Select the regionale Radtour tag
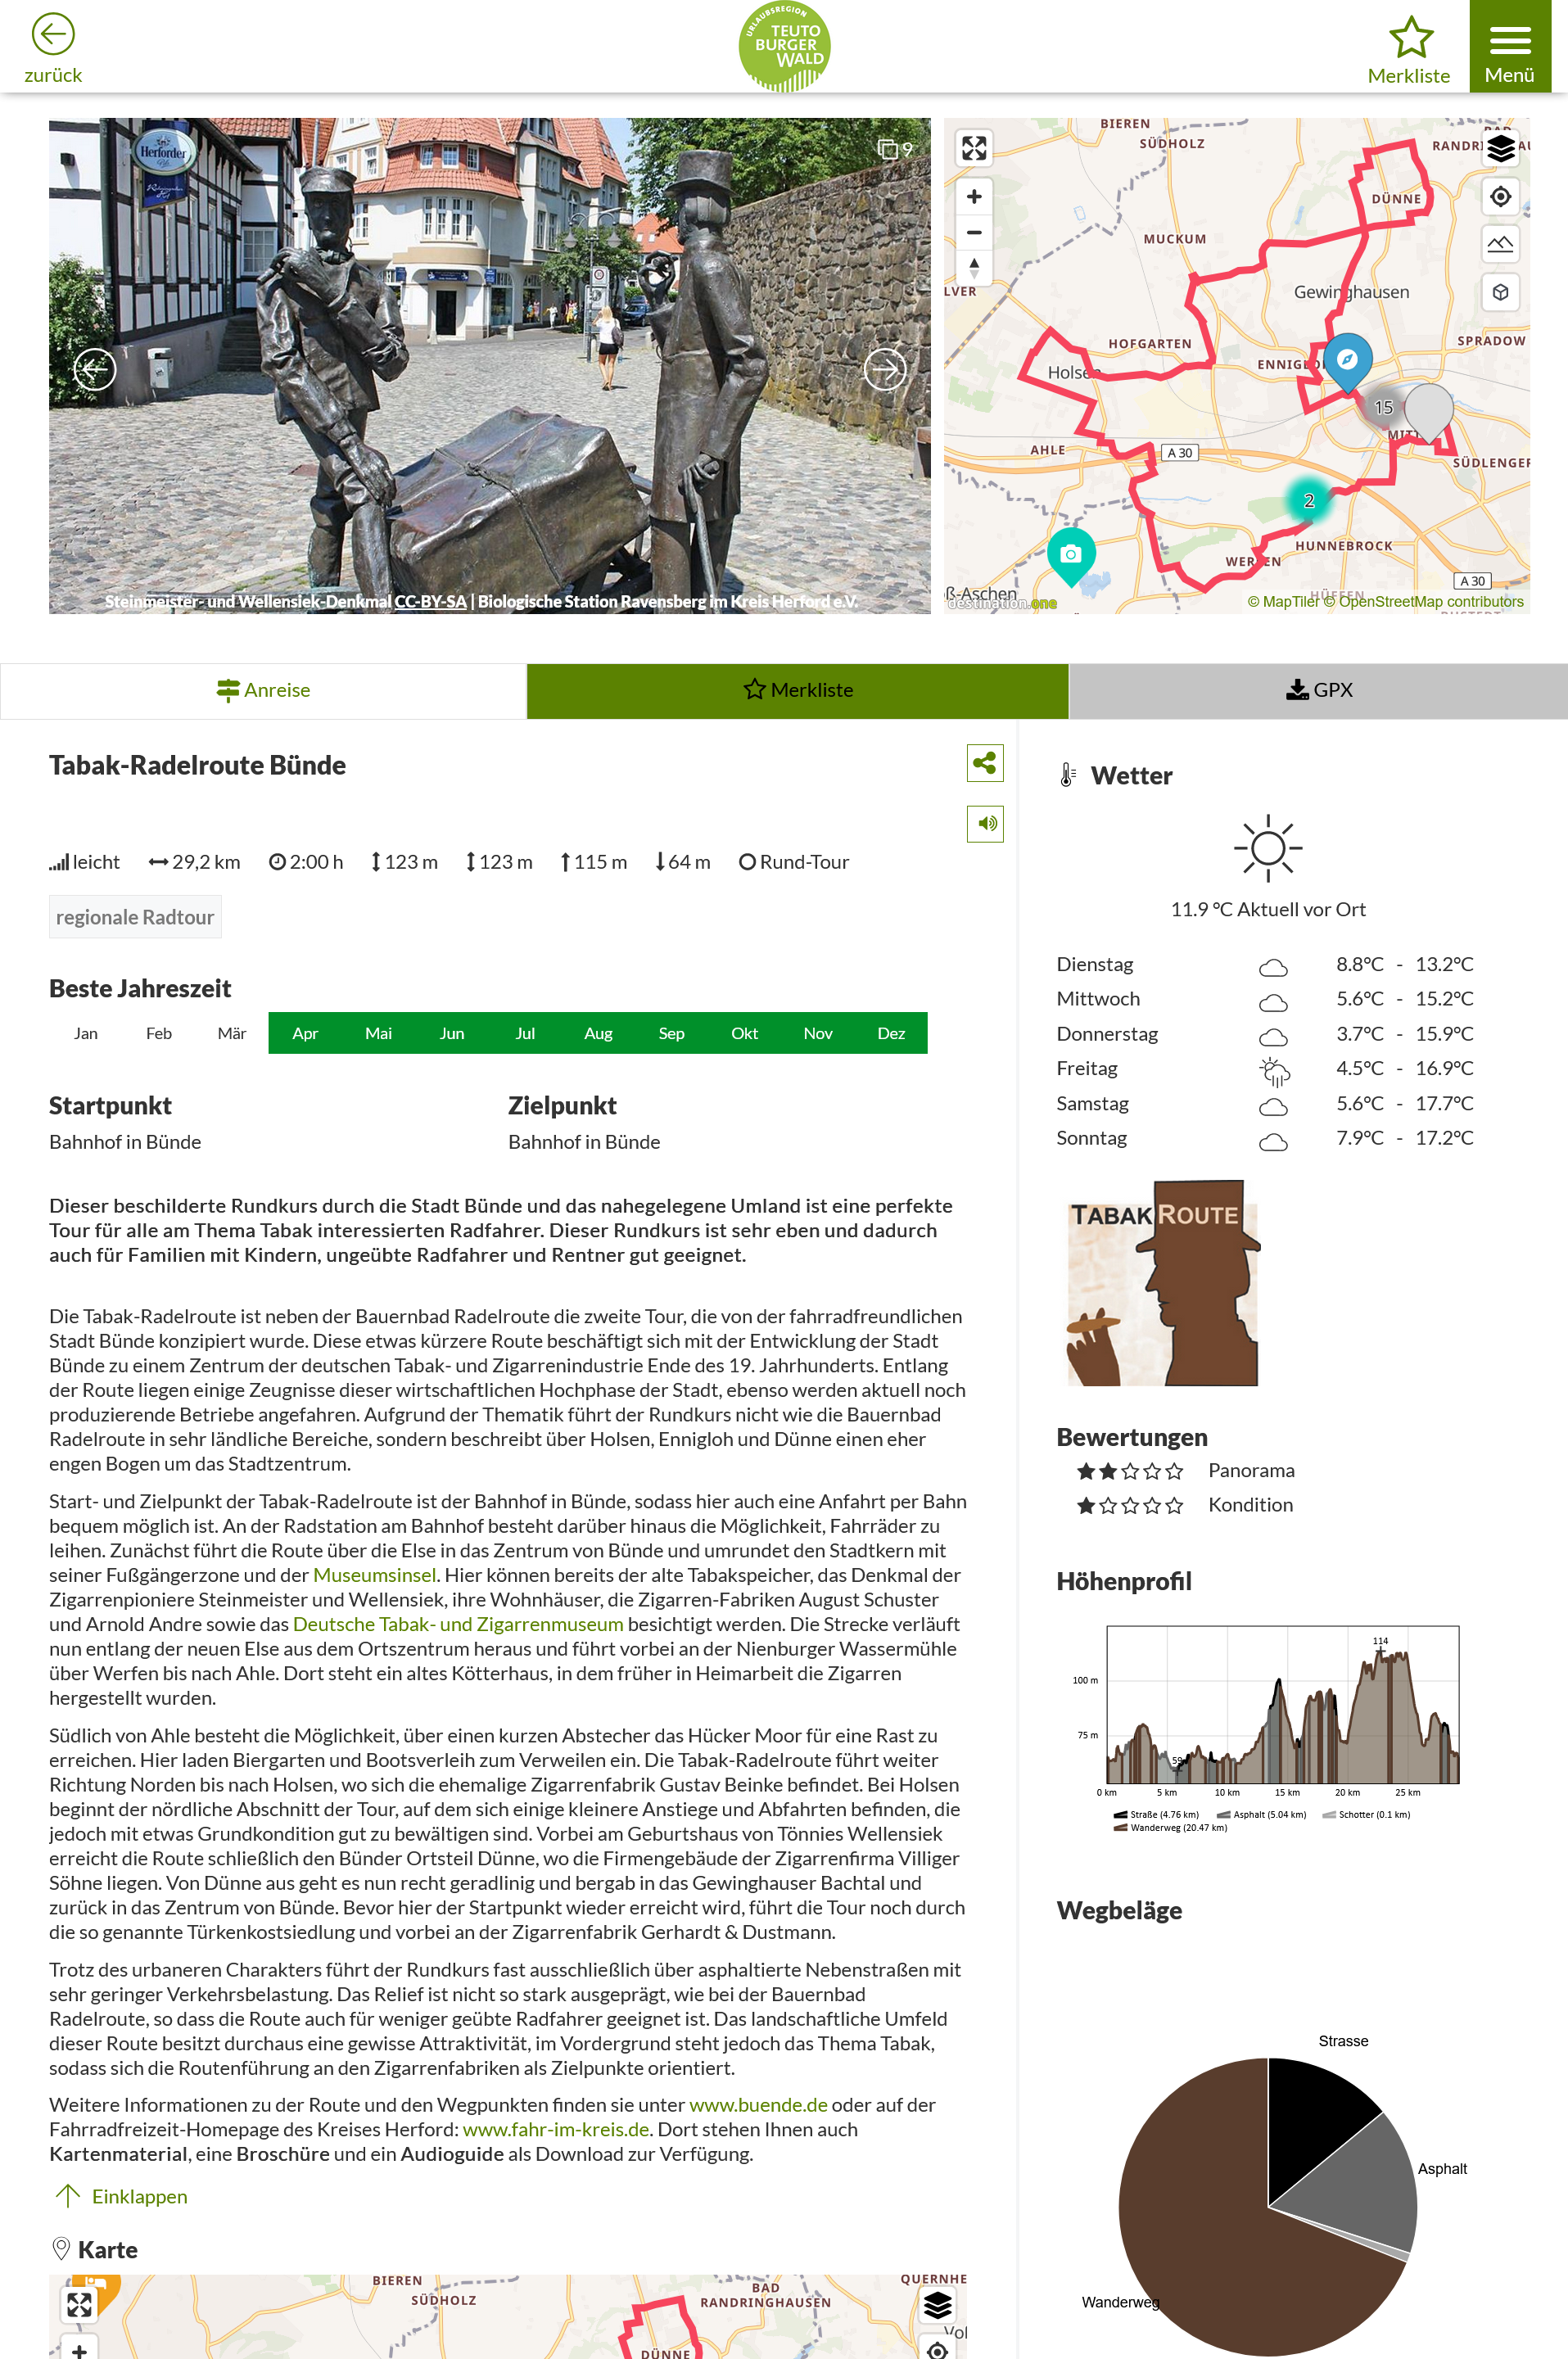1568x2359 pixels. tap(135, 917)
